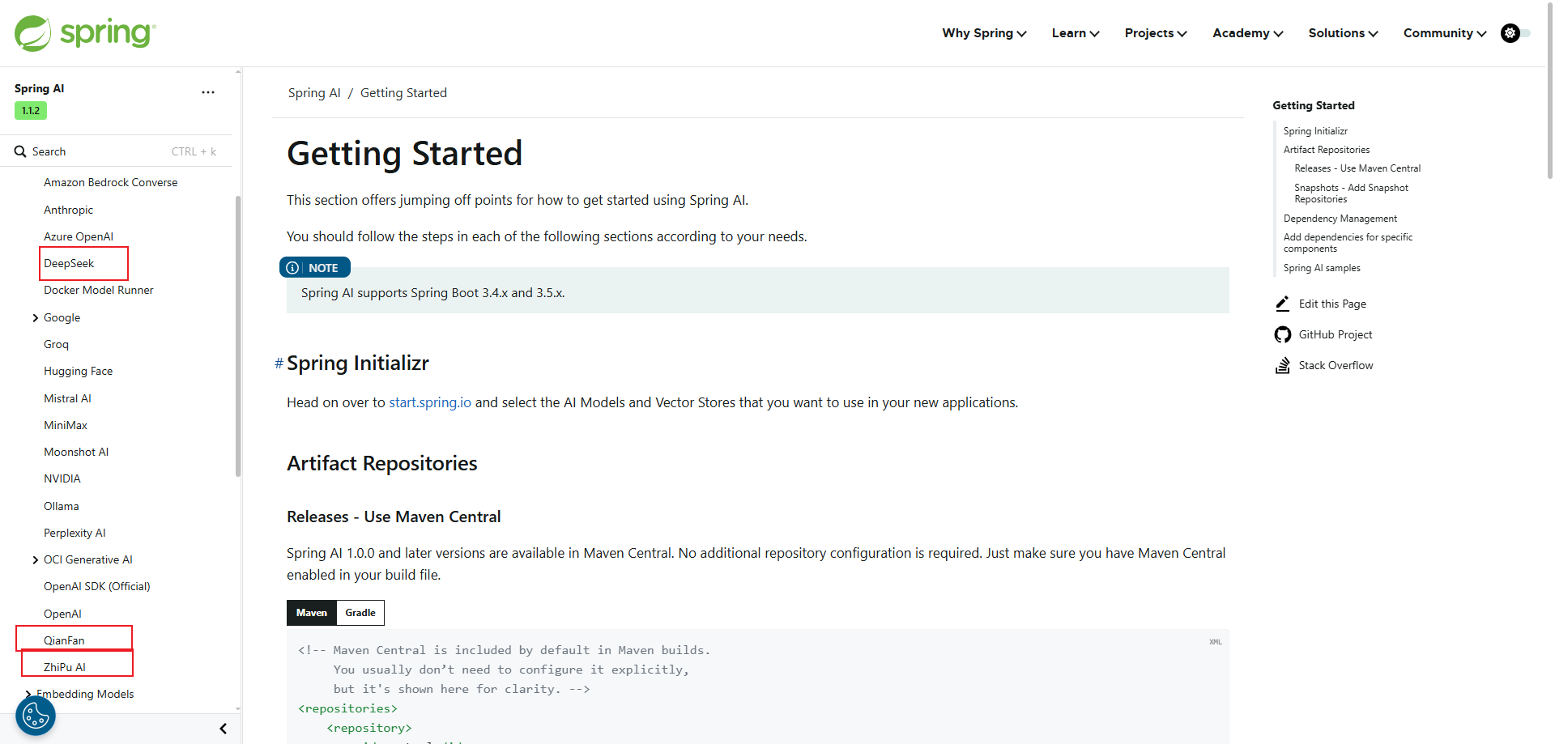Image resolution: width=1555 pixels, height=744 pixels.
Task: Open the OpenAI sidebar entry
Action: point(63,614)
